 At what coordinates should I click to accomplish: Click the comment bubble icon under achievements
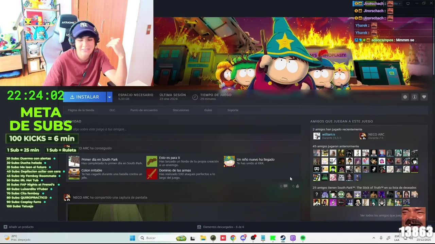tap(285, 186)
